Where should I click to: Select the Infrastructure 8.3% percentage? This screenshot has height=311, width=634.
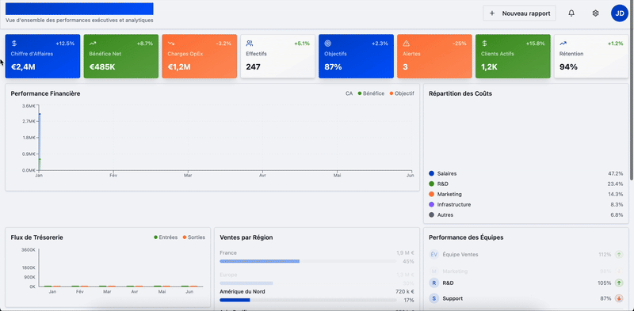[617, 204]
